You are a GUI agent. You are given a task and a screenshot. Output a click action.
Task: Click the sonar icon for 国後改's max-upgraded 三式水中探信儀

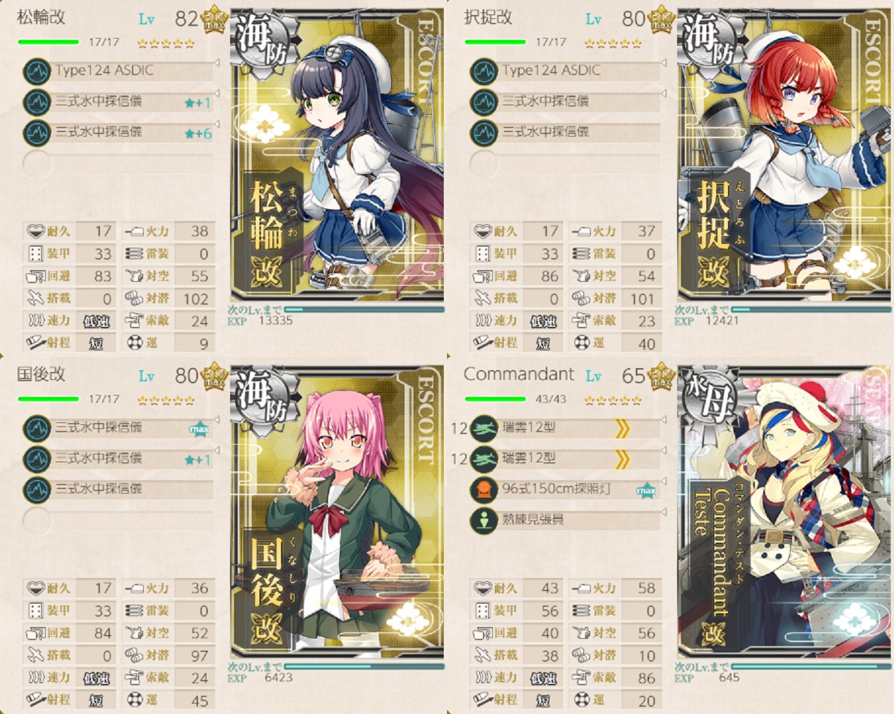pyautogui.click(x=37, y=429)
